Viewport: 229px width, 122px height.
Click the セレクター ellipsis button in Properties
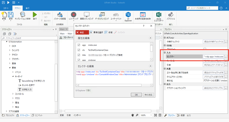tap(226, 56)
